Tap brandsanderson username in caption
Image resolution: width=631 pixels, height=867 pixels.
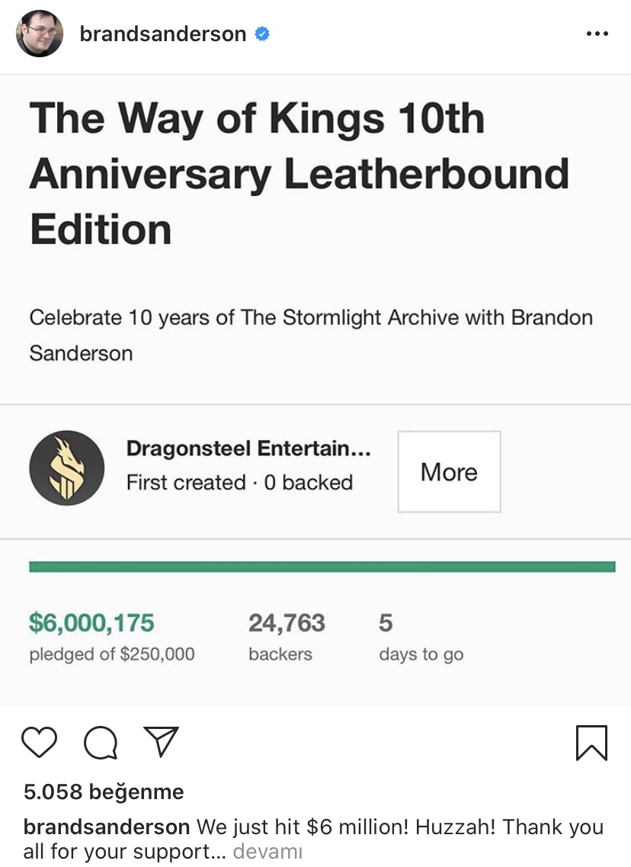pyautogui.click(x=107, y=827)
